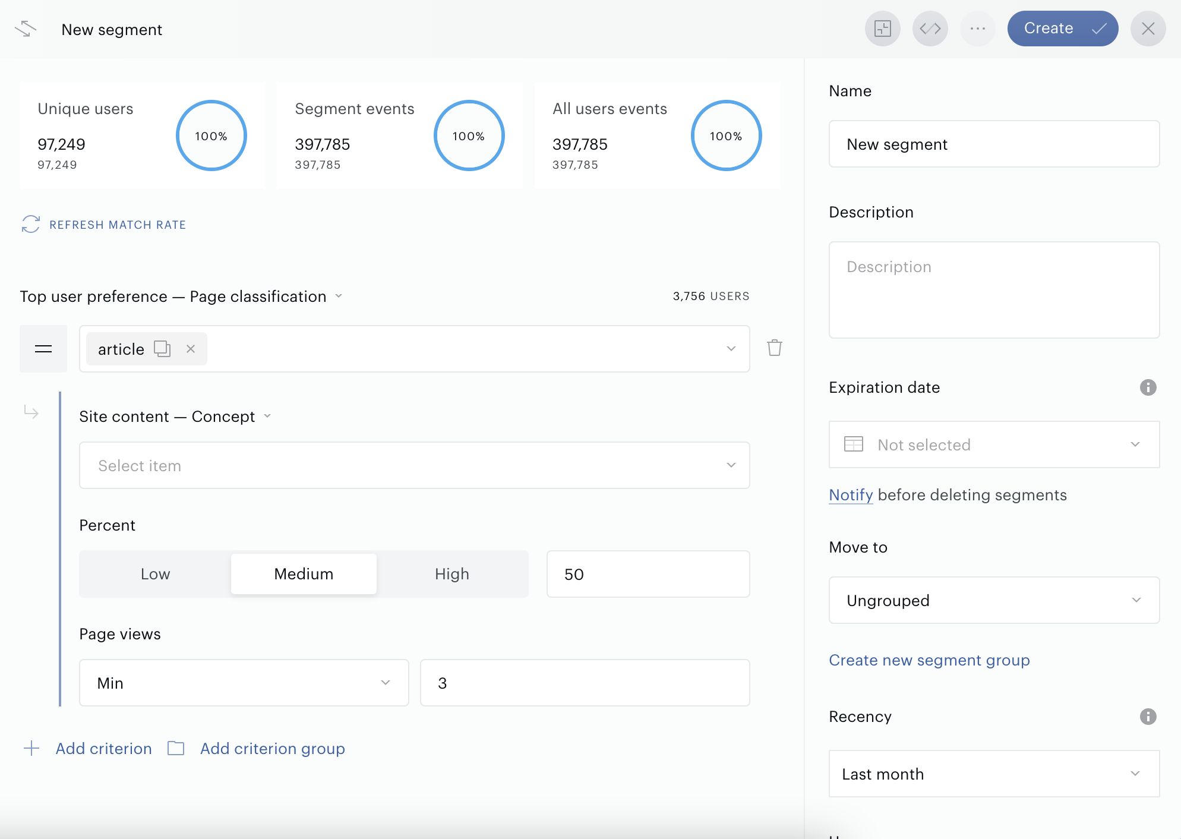Follow the Create new segment group link
Screen dimensions: 1181x839
pyautogui.click(x=929, y=660)
